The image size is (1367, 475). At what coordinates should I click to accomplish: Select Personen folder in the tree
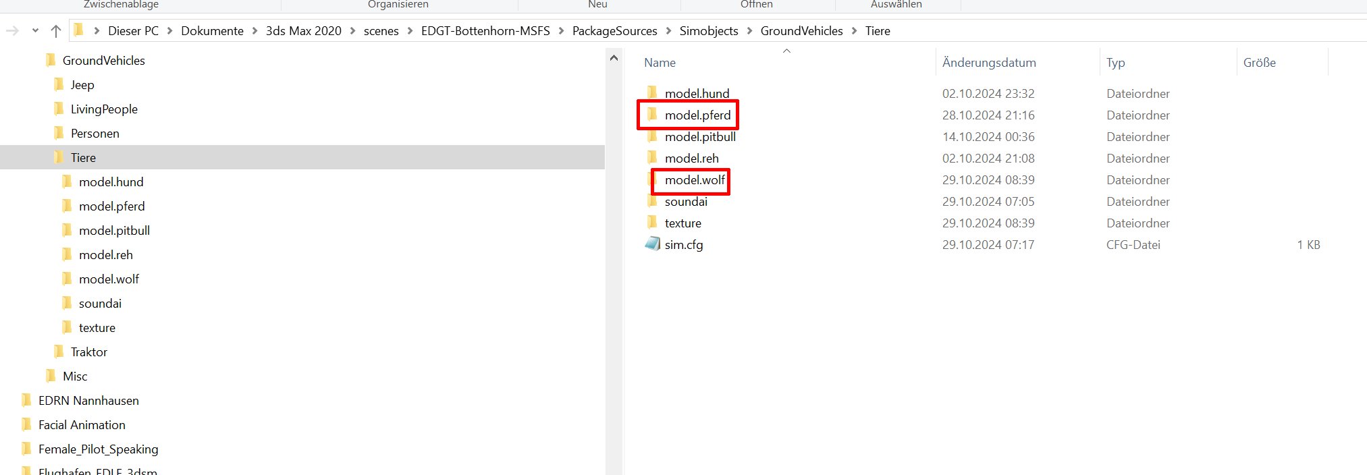[95, 134]
